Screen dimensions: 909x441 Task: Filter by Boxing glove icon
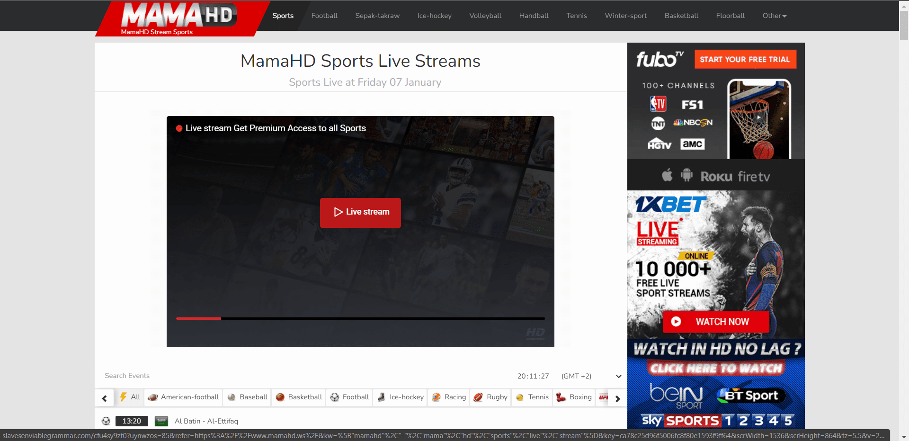click(561, 397)
